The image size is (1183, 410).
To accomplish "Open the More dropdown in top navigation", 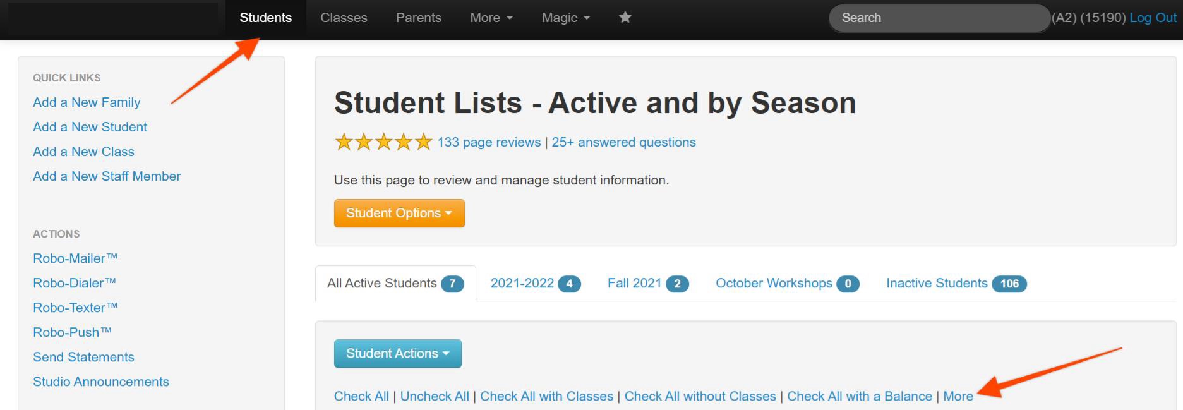I will click(491, 18).
